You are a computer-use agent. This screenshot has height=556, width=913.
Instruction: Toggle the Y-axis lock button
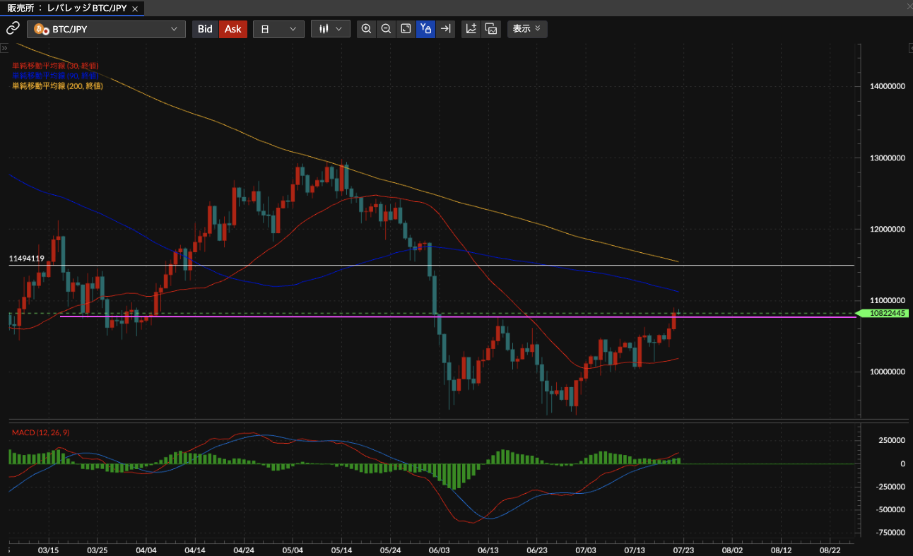425,29
